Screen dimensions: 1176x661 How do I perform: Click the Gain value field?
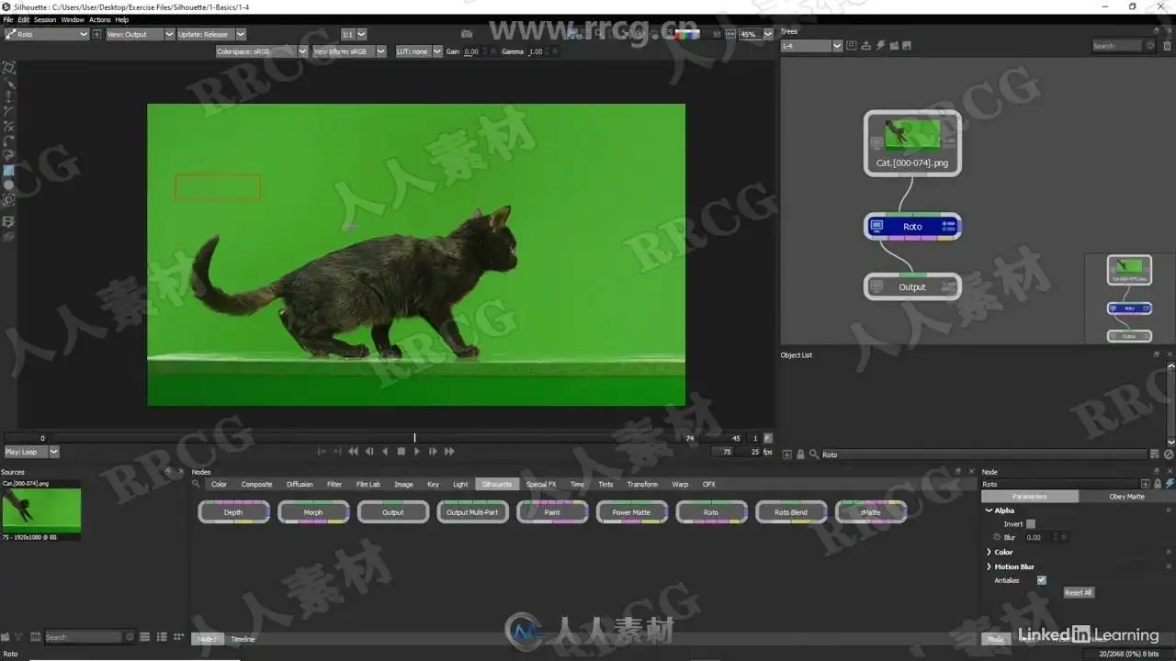point(471,51)
